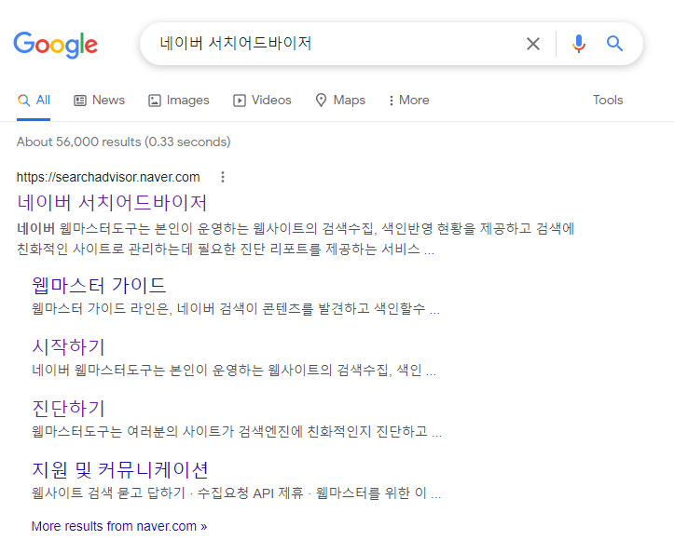
Task: Click the snippet starting 웹마스터 가이드 라인은
Action: point(236,308)
